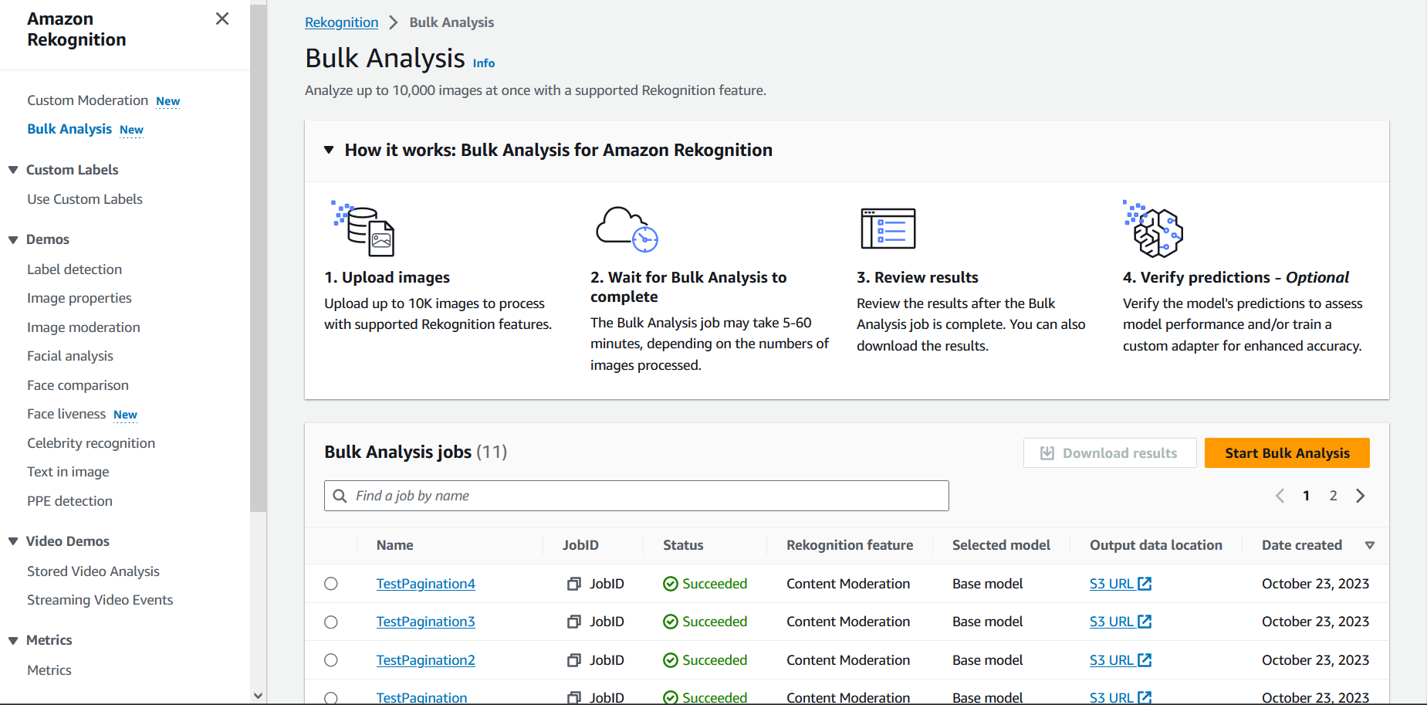The image size is (1427, 705).
Task: Click the previous page arrow for jobs list
Action: (x=1280, y=495)
